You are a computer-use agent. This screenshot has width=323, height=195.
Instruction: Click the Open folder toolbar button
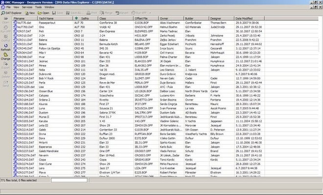pyautogui.click(x=43, y=13)
